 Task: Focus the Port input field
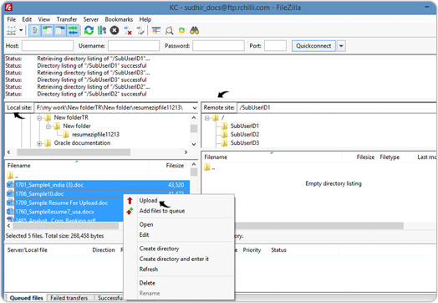coord(275,45)
